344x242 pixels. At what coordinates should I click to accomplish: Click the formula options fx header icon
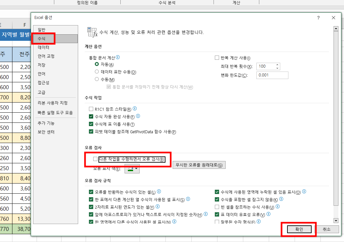click(92, 32)
